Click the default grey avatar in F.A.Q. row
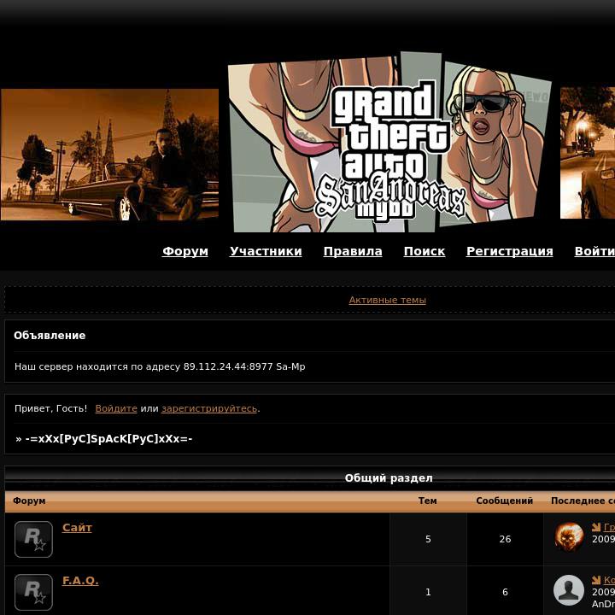 tap(569, 590)
